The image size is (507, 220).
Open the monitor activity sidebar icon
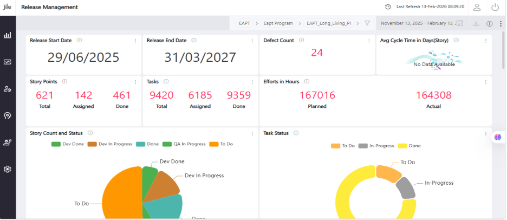click(x=8, y=62)
